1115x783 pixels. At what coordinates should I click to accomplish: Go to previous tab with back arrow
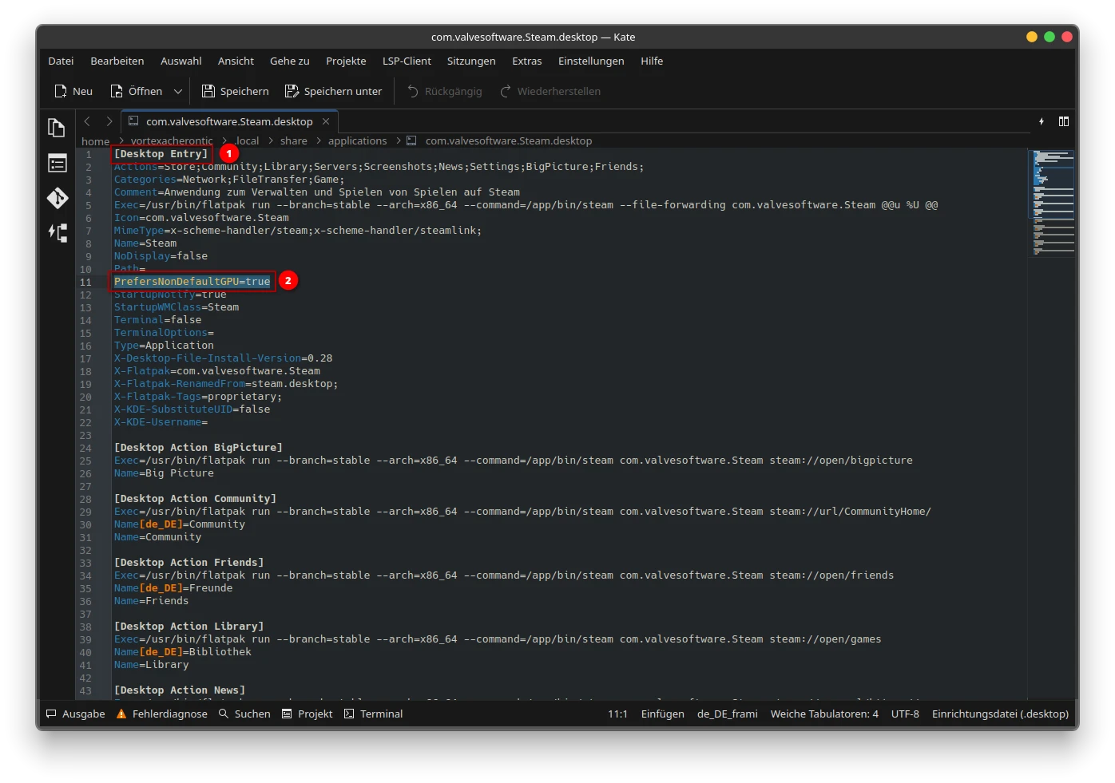87,121
